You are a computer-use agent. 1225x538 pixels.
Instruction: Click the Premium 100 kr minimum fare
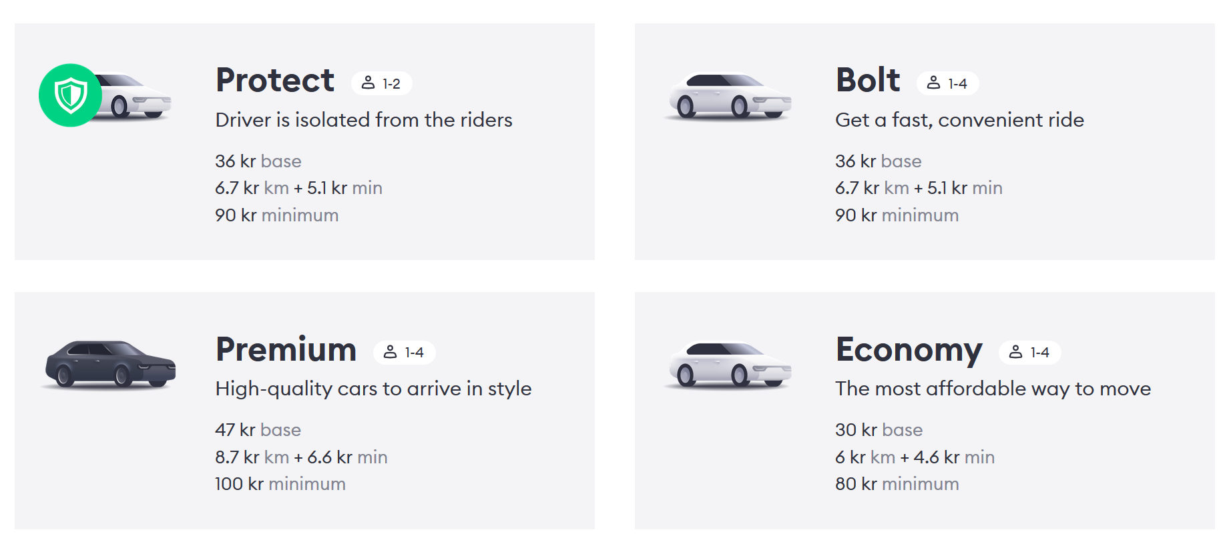(280, 484)
